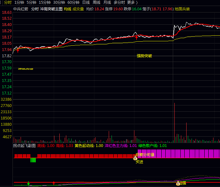Switch to 月线 monthly chart
Image resolution: width=220 pixels, height=187 pixels.
tap(107, 3)
